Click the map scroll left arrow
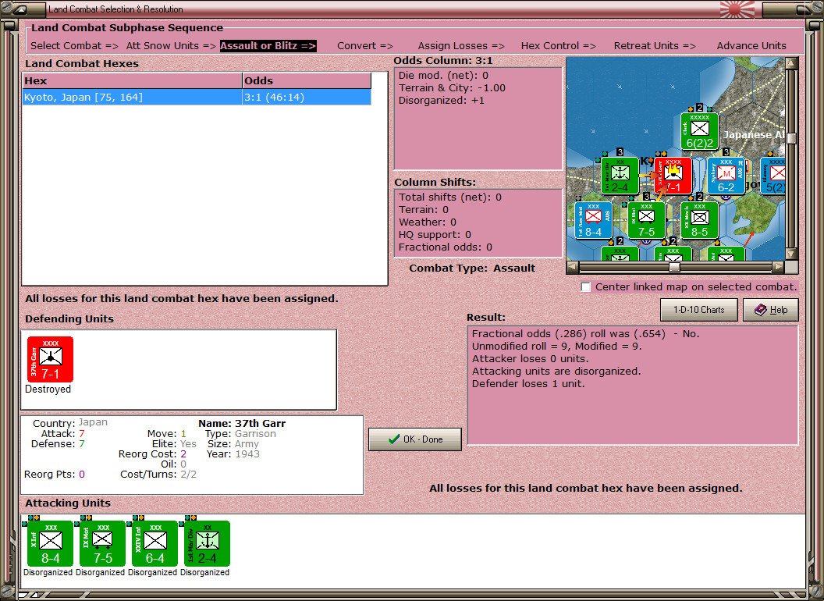This screenshot has width=824, height=601. tap(572, 267)
